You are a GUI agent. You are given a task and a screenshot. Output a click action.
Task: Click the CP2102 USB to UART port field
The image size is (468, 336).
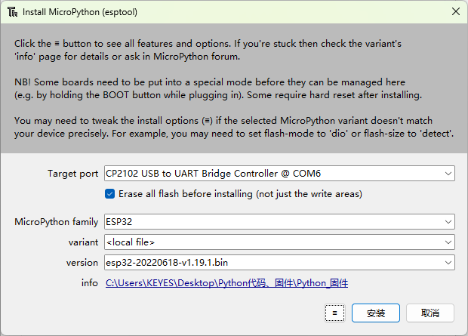272,174
